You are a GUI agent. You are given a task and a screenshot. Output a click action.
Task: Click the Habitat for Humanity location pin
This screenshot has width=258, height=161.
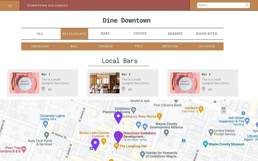click(x=142, y=154)
